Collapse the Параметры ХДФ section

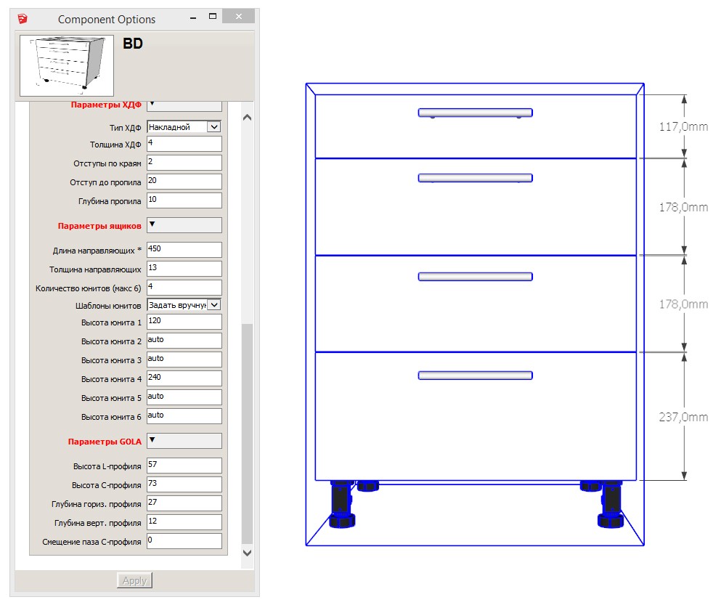click(x=184, y=105)
